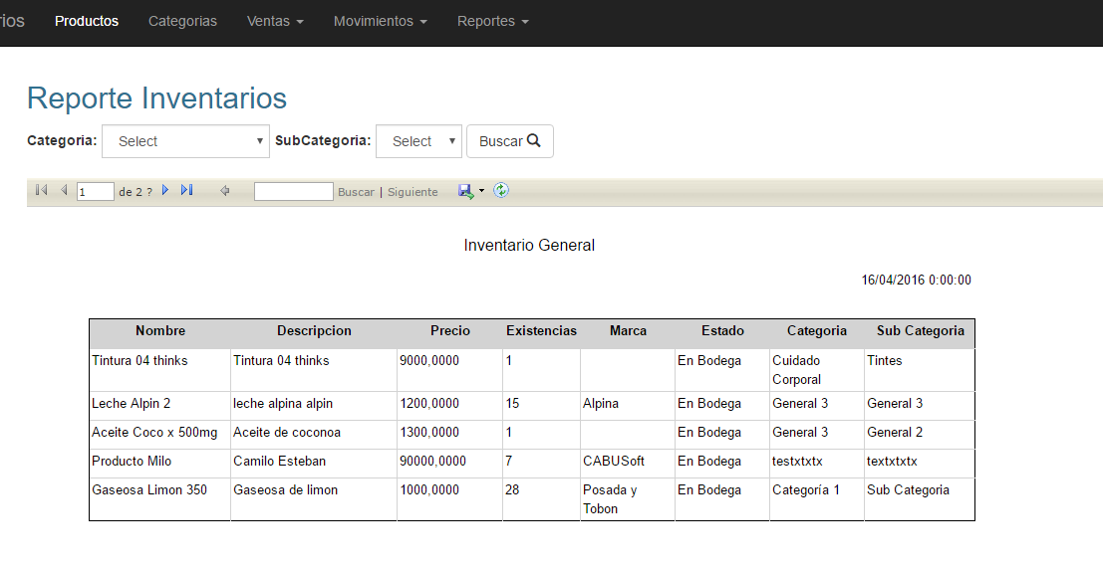Refresh the report with the green icon
Viewport: 1103px width, 572px height.
click(x=501, y=190)
